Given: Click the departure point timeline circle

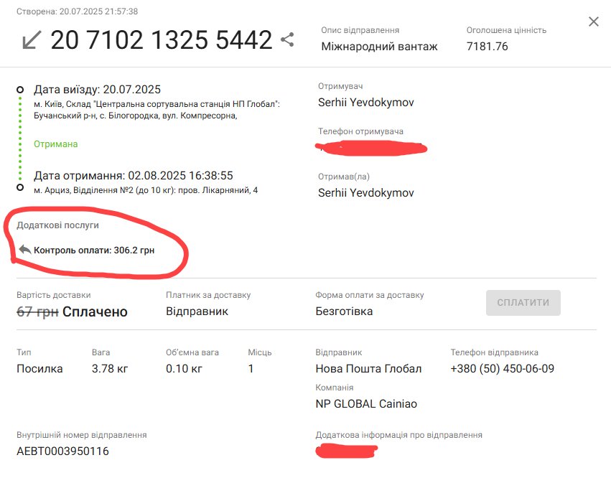Looking at the screenshot, I should (x=20, y=90).
